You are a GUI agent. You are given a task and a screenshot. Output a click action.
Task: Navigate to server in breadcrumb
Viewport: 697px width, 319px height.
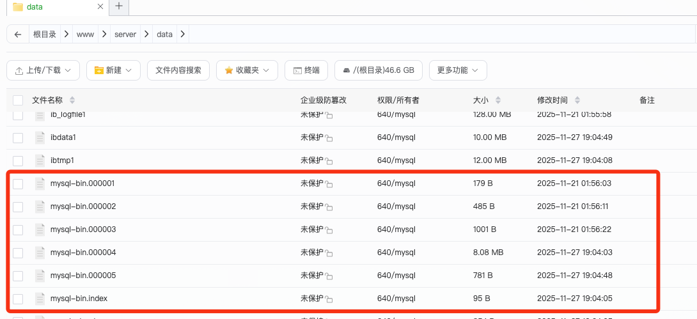pos(125,35)
